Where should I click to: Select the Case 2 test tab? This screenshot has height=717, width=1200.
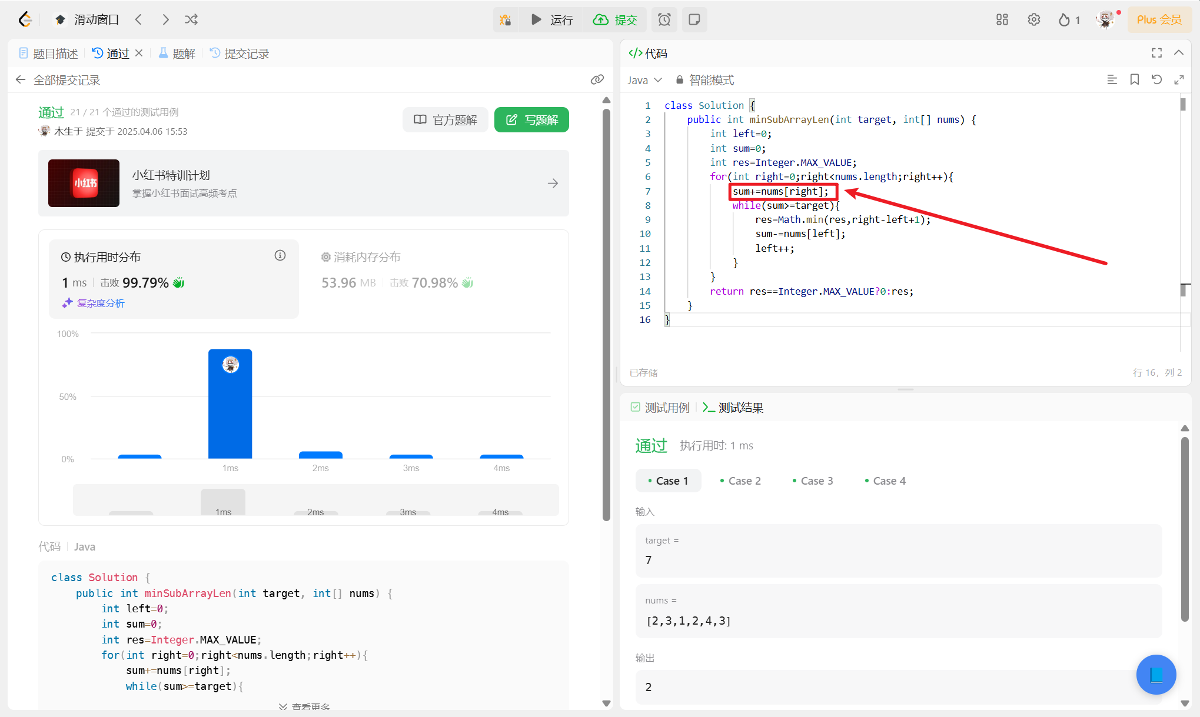pos(740,481)
